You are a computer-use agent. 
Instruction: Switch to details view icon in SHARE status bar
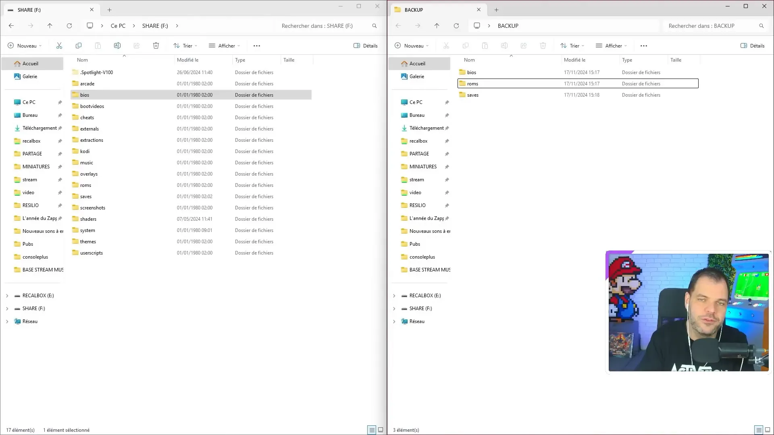click(372, 430)
